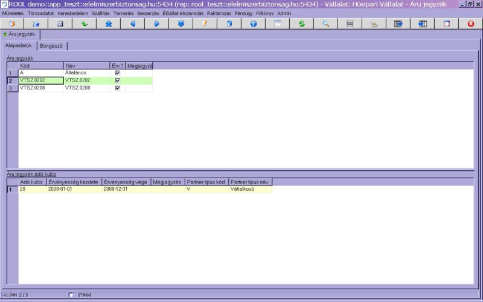Select the (*)Kód radio button

[x=71, y=295]
